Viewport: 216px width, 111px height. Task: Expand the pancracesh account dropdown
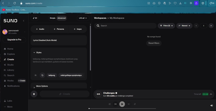tap(25, 32)
